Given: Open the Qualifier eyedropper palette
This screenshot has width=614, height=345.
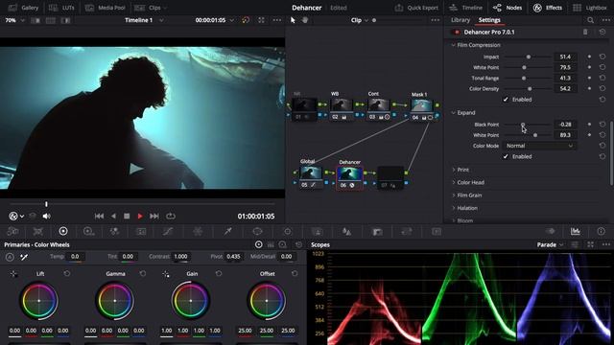Looking at the screenshot, I should pos(227,231).
